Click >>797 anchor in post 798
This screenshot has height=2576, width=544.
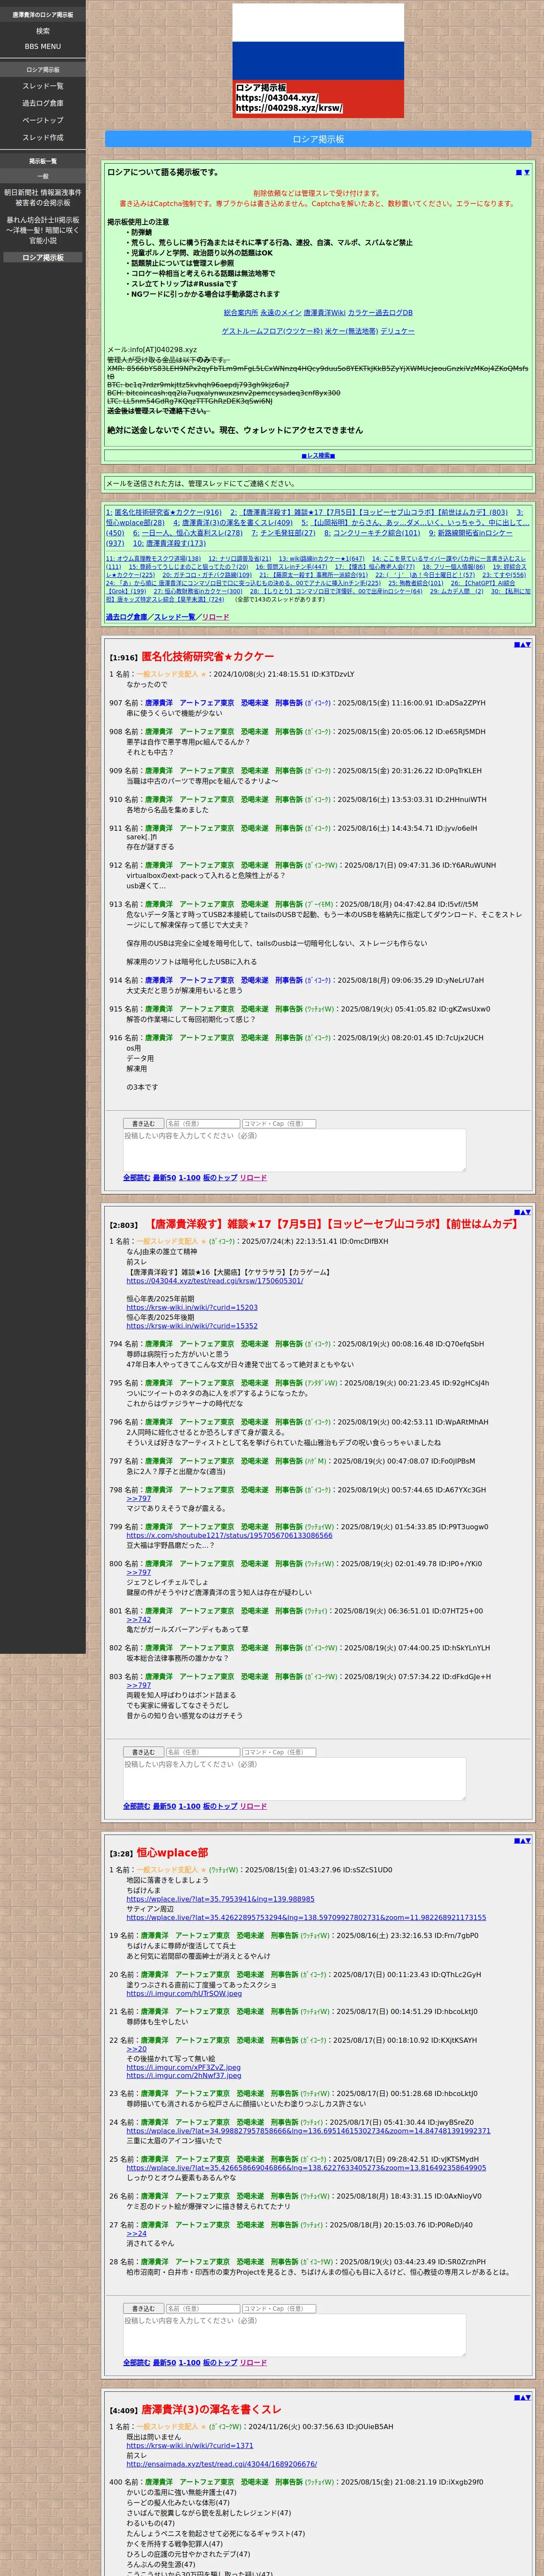click(x=139, y=1499)
